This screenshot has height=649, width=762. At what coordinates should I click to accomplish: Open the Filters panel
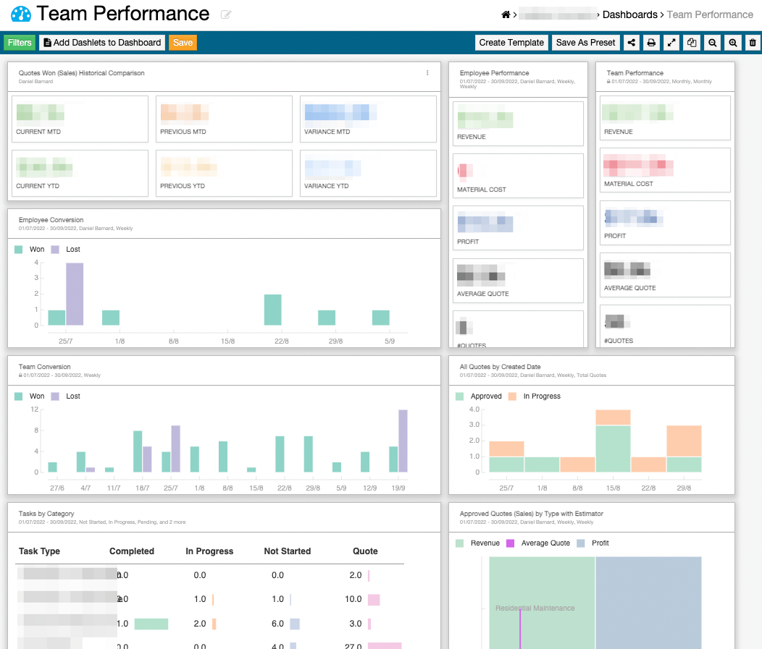(x=20, y=43)
